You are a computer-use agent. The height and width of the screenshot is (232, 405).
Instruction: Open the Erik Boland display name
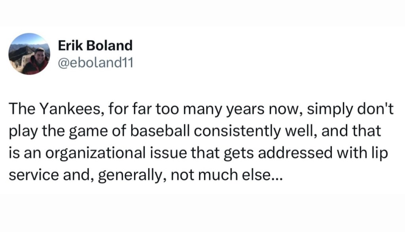(95, 46)
